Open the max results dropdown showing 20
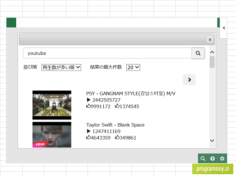This screenshot has width=236, height=177. coord(133,67)
